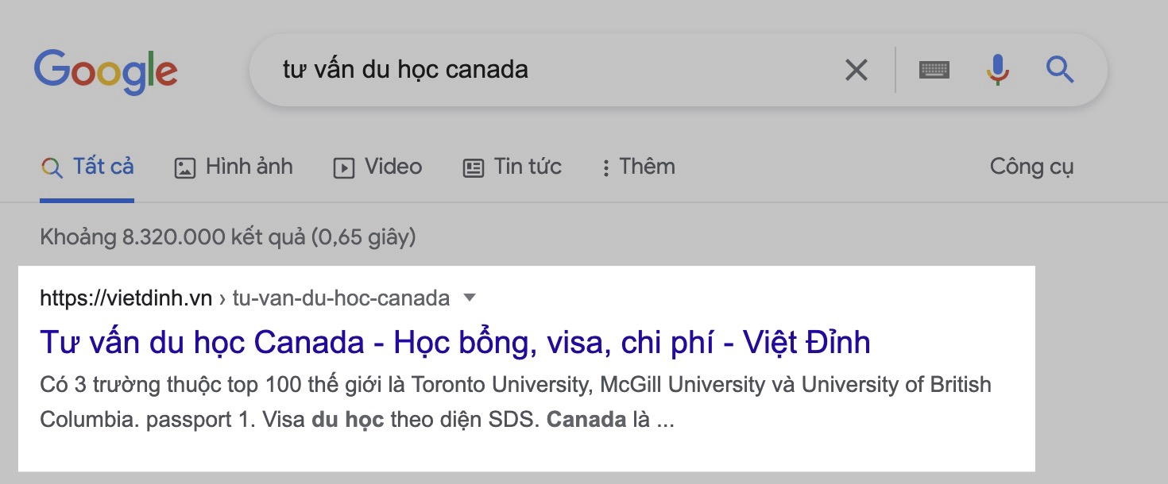This screenshot has height=484, width=1168.
Task: Open the Công cụ search tools
Action: tap(1031, 167)
